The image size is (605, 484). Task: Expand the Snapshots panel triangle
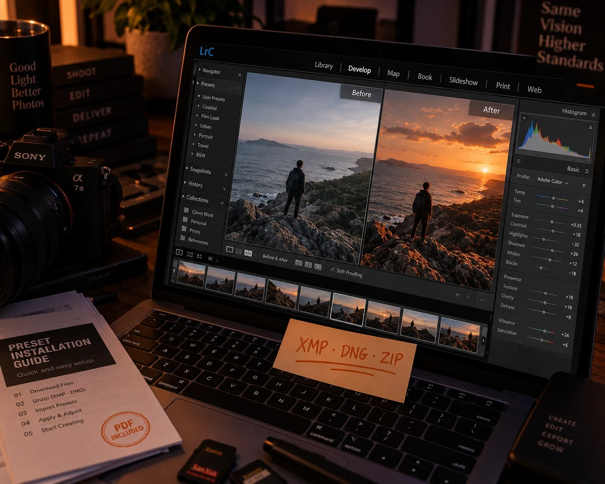coord(187,168)
